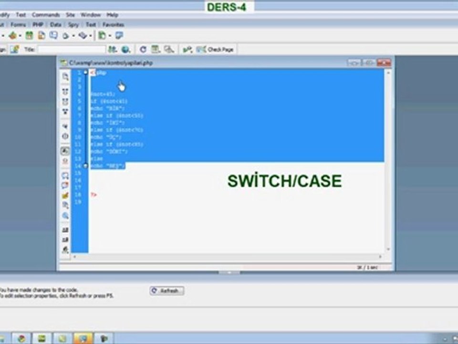Click the Format Source Code icon
This screenshot has height=344, width=458.
[65, 250]
